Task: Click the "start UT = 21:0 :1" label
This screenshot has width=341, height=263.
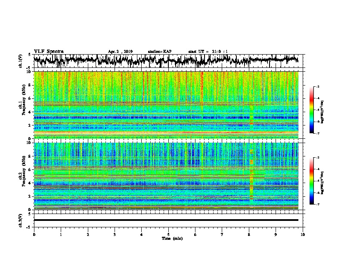Action: [x=208, y=52]
